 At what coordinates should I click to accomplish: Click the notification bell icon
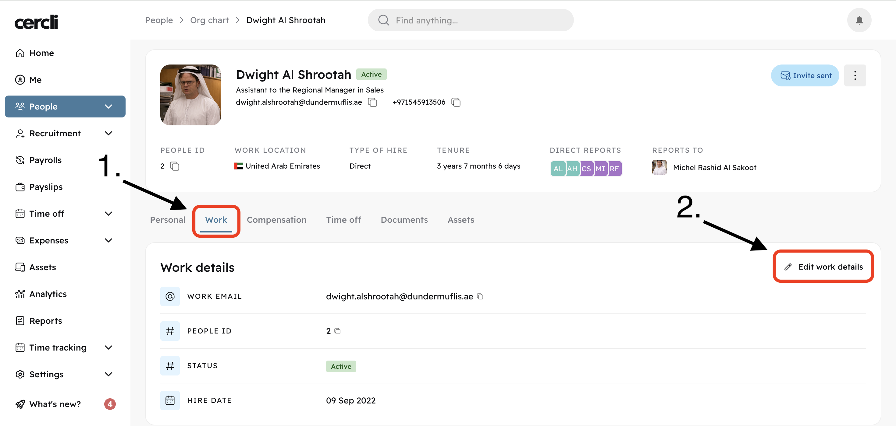859,20
